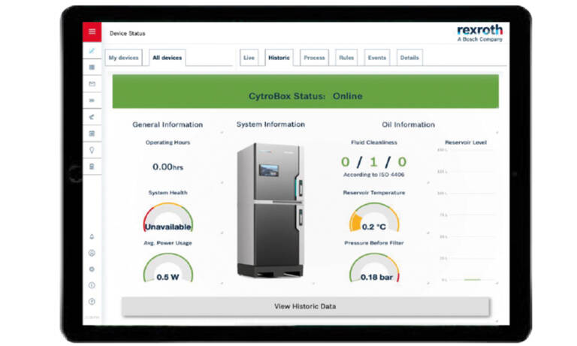Viewport: 577px width, 346px height.
Task: Open the calculator-shaped sidebar icon
Action: click(92, 167)
